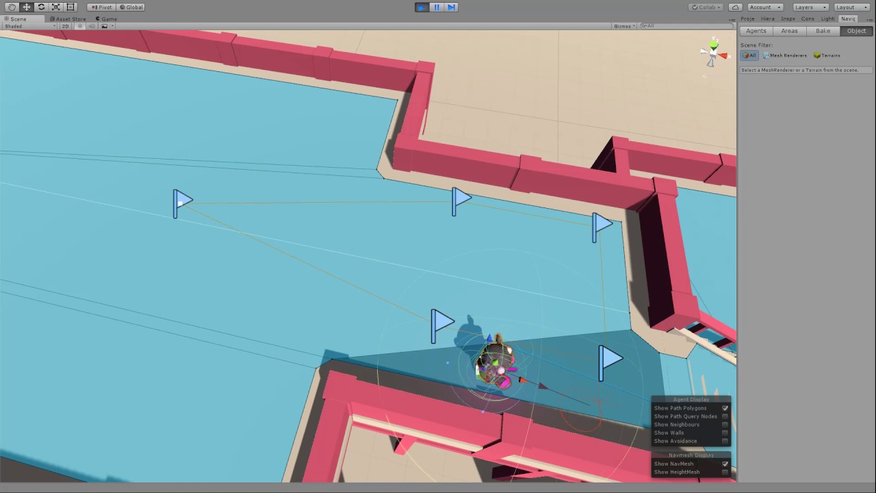This screenshot has width=876, height=493.
Task: Select the Rect transform tool
Action: (70, 7)
